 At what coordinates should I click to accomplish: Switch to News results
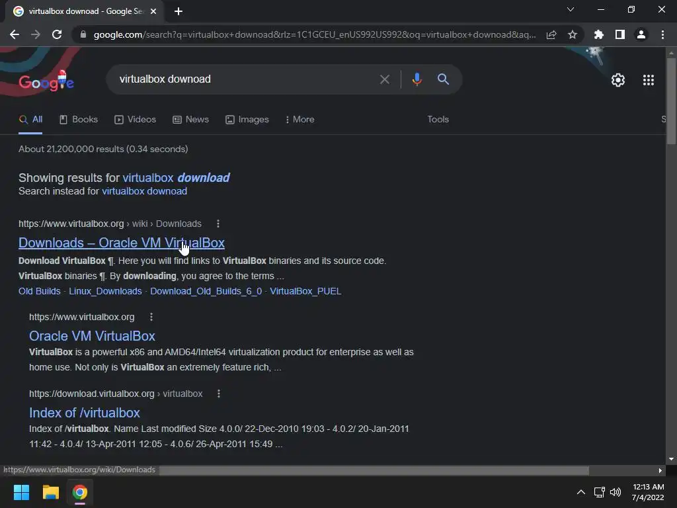[x=191, y=119]
